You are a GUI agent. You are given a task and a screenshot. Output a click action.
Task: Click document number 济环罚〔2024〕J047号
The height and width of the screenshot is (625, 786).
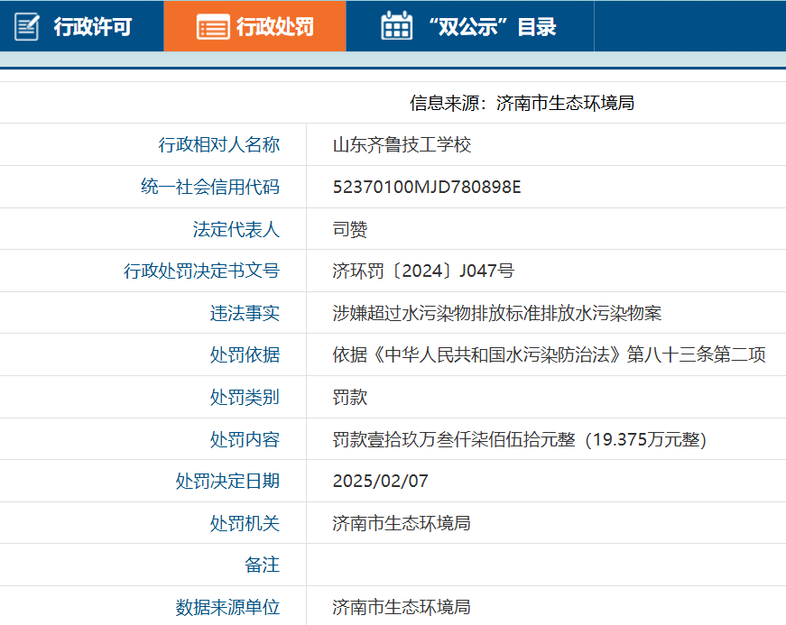423,271
